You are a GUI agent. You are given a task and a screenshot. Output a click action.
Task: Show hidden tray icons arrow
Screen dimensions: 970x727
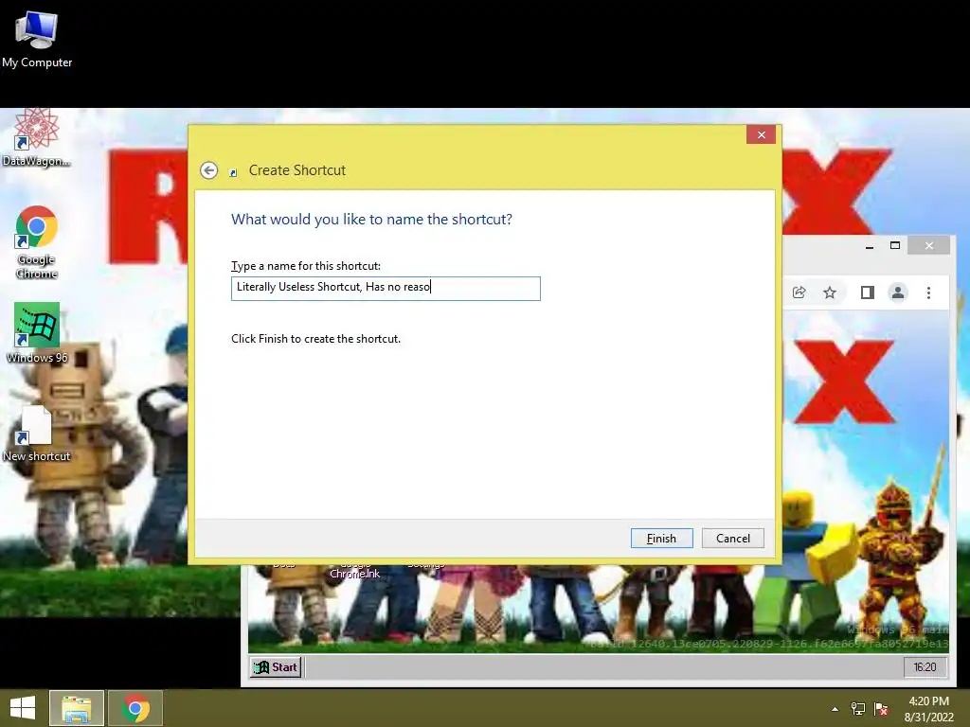[835, 709]
